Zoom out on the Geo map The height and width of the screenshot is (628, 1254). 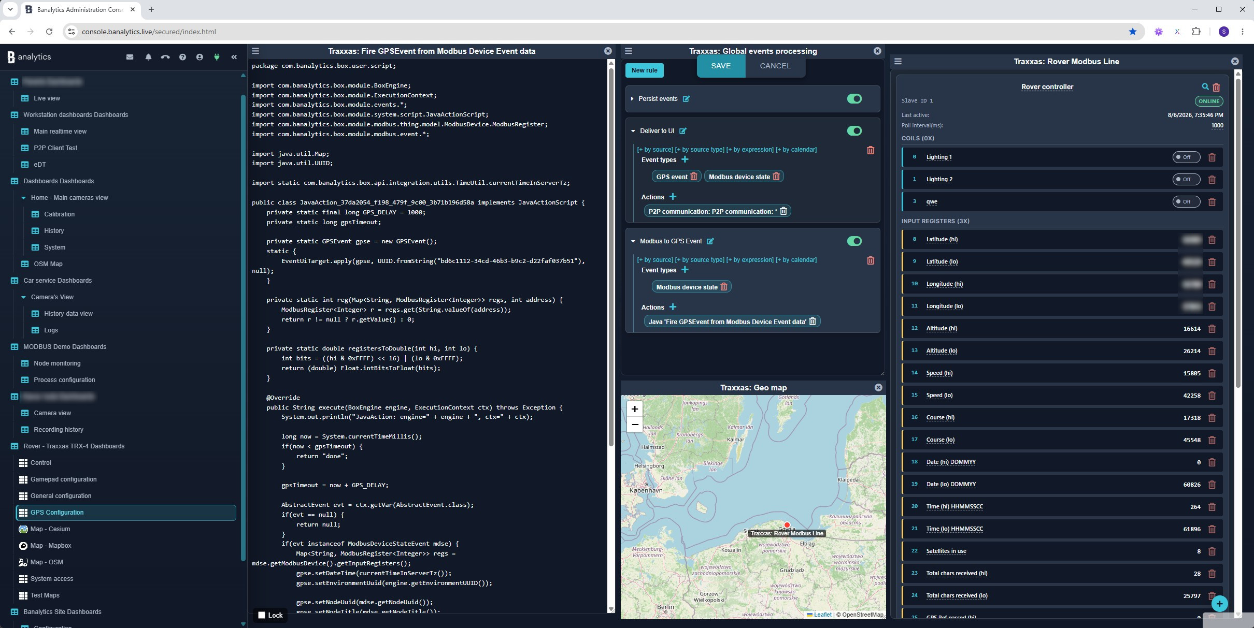coord(634,425)
